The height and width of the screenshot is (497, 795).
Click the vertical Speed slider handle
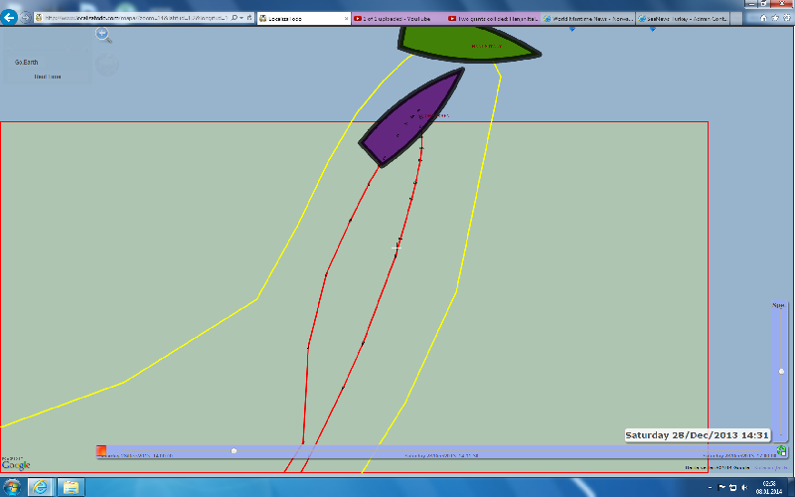click(x=781, y=371)
